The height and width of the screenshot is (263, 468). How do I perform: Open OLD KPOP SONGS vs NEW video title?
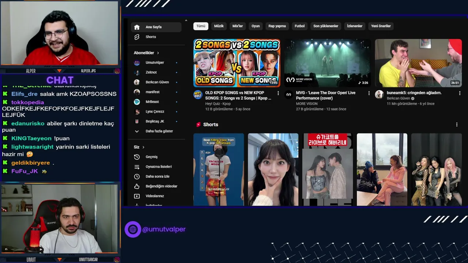pos(238,95)
